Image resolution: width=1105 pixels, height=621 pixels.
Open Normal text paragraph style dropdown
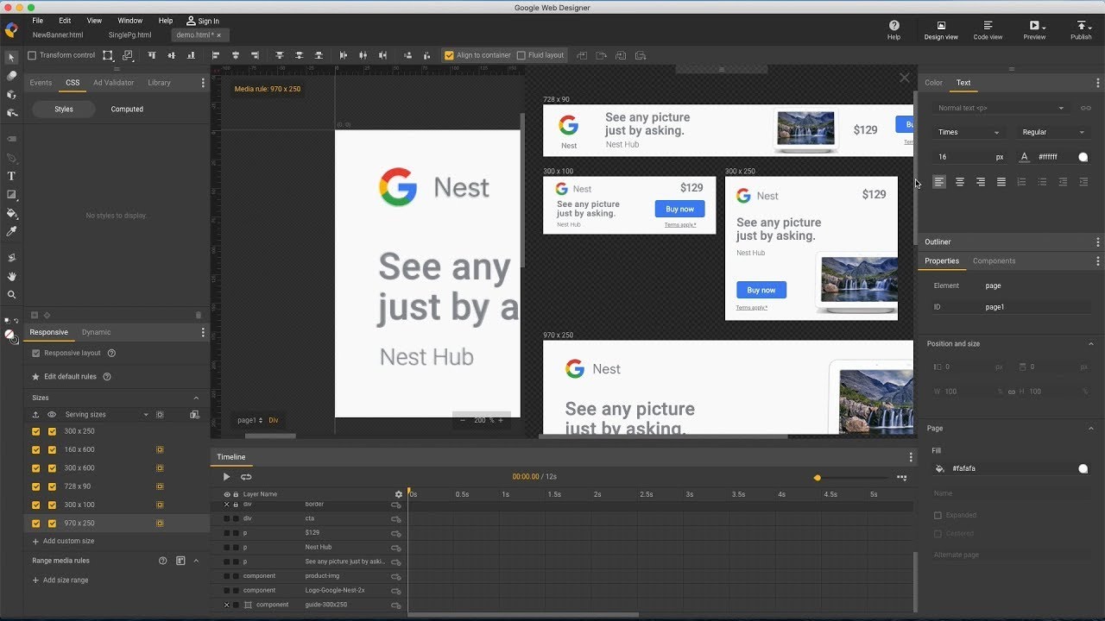pyautogui.click(x=1001, y=108)
